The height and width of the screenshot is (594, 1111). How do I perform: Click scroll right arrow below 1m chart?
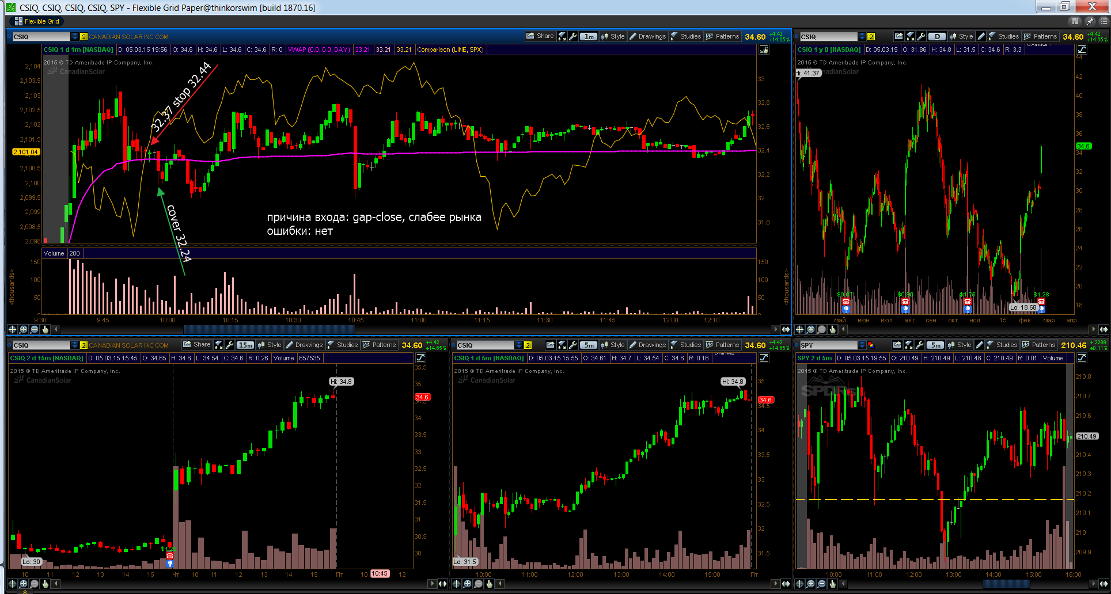click(x=775, y=329)
